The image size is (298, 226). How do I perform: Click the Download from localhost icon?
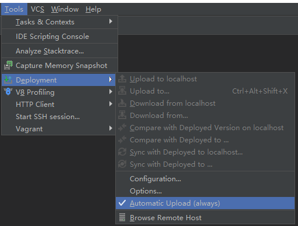[122, 103]
